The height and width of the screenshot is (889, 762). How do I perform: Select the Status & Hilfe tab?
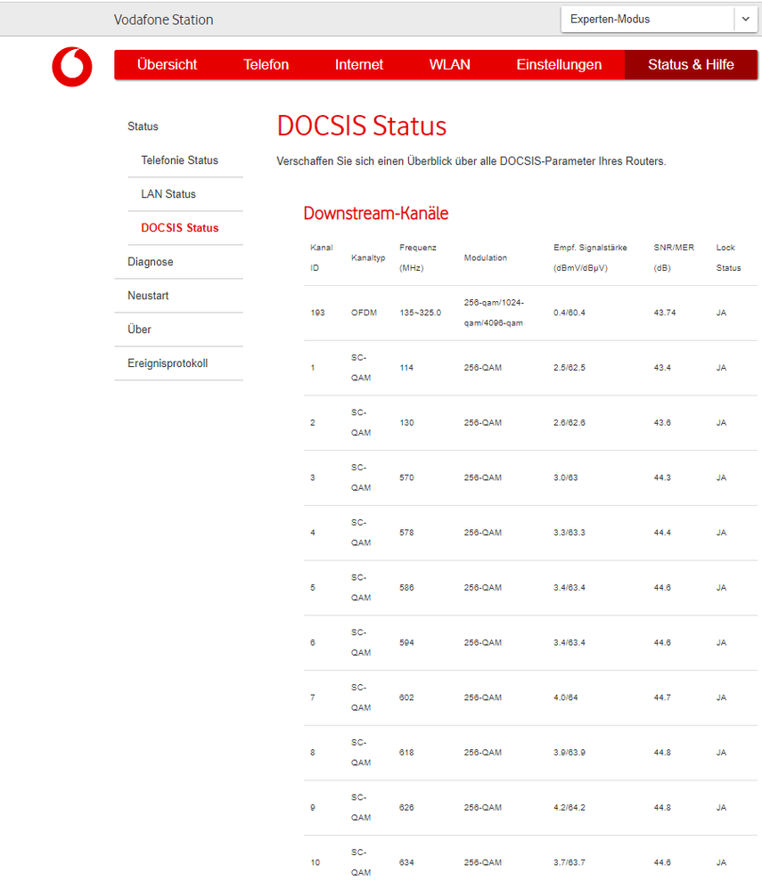point(691,64)
